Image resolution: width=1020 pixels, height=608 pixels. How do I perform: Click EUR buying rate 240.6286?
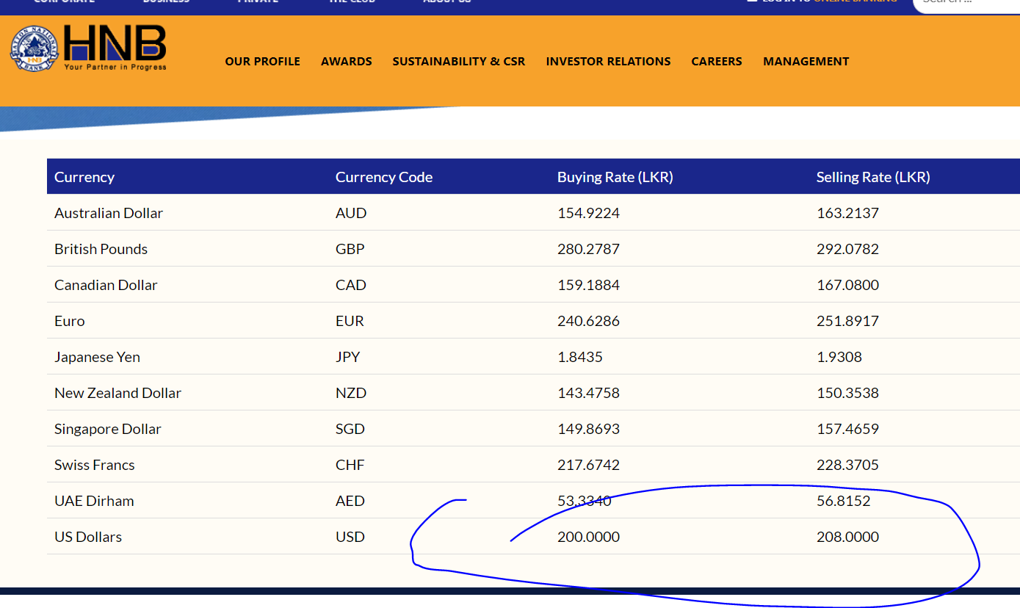click(x=588, y=321)
